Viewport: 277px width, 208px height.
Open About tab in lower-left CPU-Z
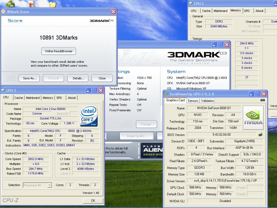tap(71, 98)
